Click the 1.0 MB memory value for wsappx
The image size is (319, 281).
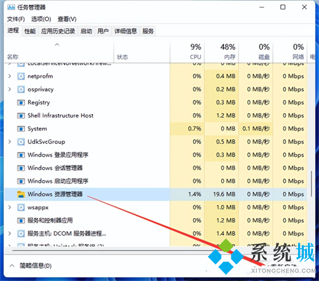[x=226, y=207]
